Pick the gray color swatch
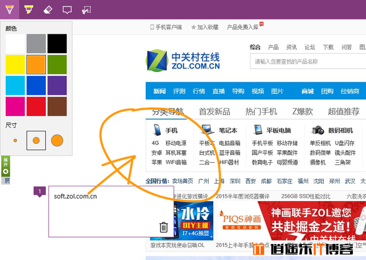 pos(36,43)
